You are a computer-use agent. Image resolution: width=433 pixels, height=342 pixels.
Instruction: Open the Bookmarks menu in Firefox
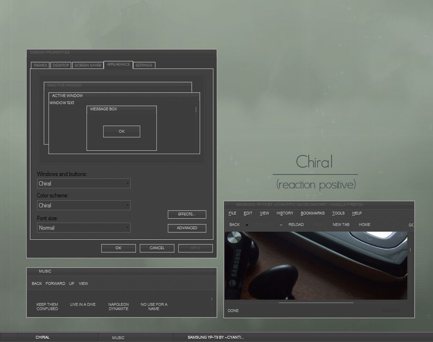coord(312,213)
